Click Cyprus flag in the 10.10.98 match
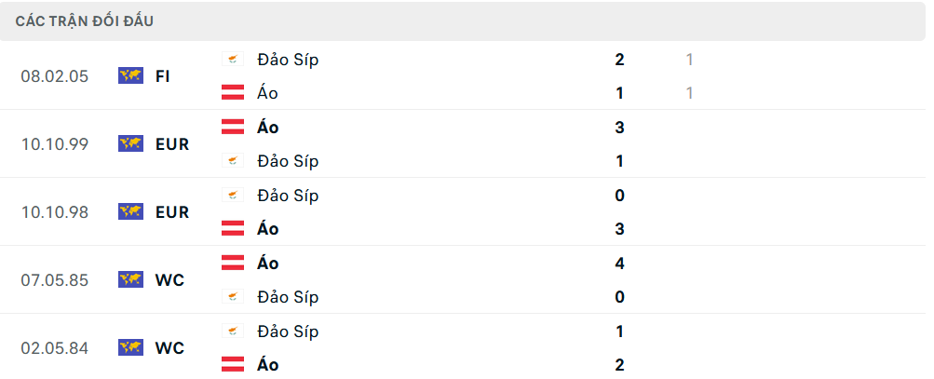Viewport: 934px width, 379px height. click(233, 196)
